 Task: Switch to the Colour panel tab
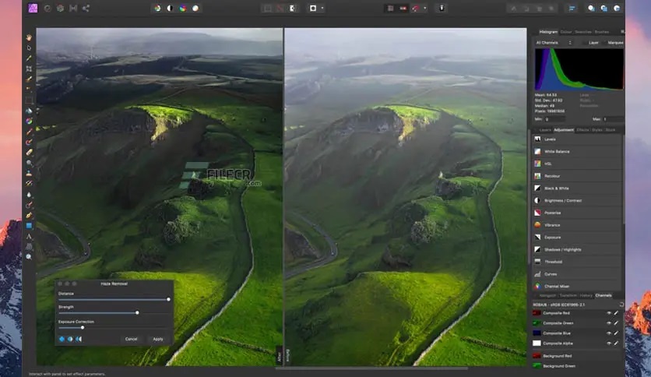[566, 32]
